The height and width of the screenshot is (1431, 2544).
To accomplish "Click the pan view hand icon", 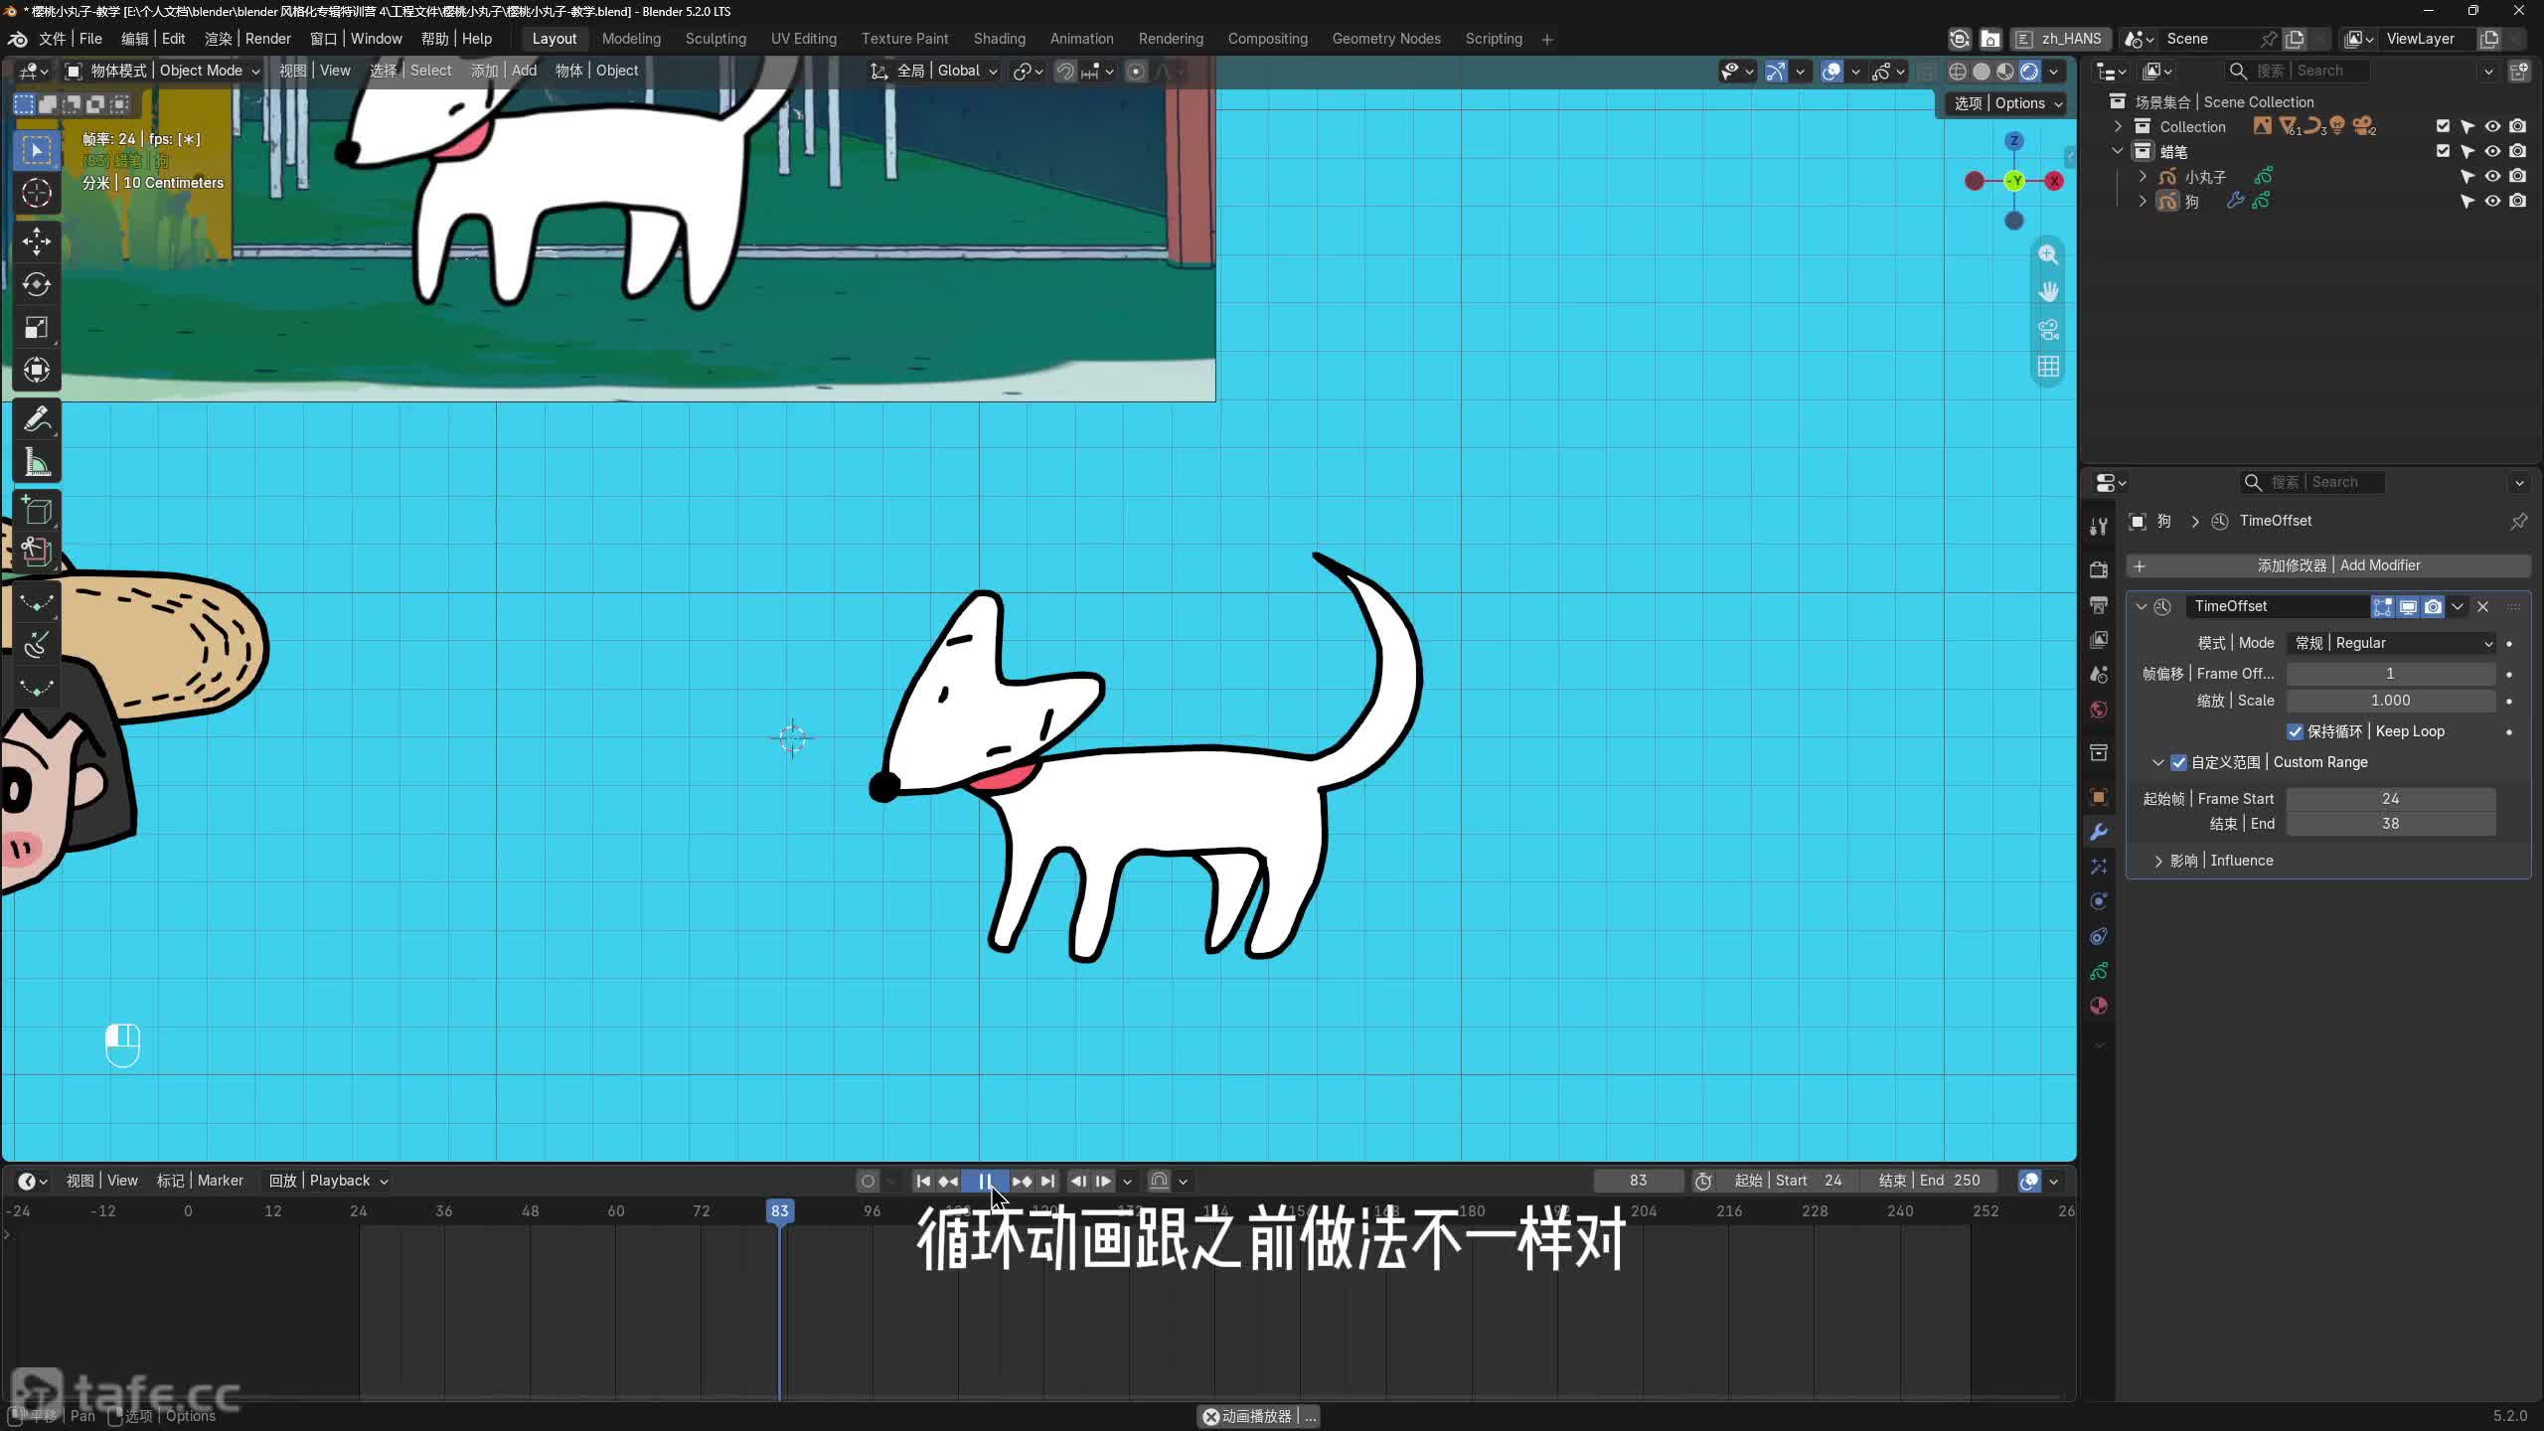I will tap(2048, 291).
